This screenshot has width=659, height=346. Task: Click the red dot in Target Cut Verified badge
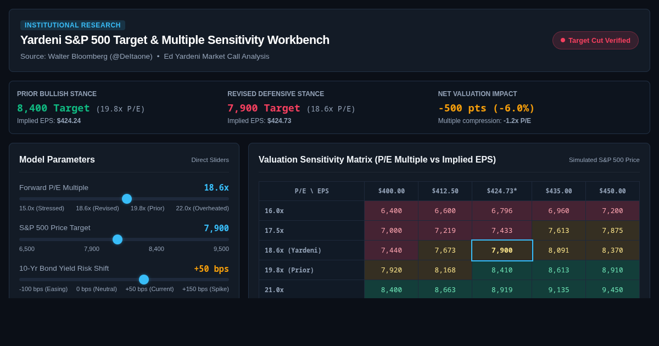[x=563, y=40]
